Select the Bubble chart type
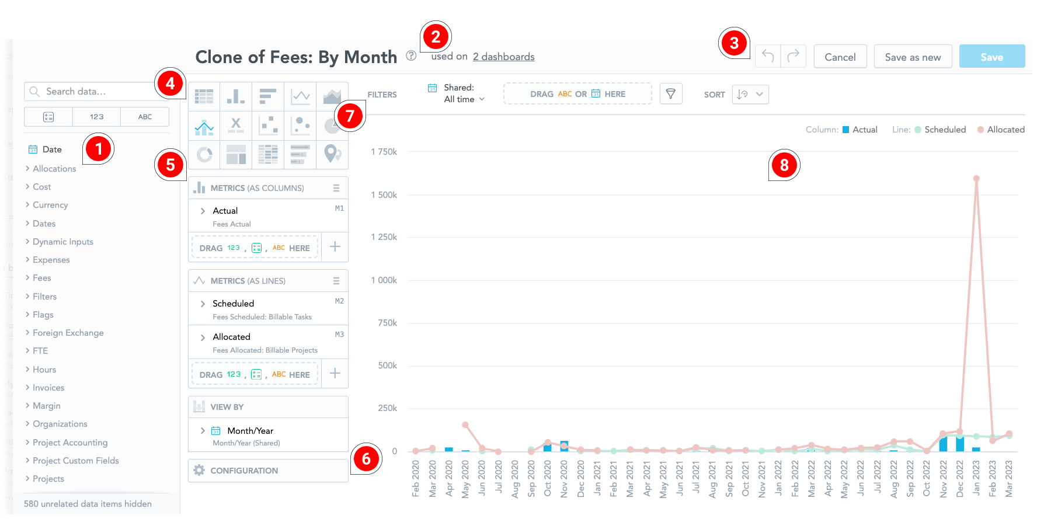The width and height of the screenshot is (1051, 529). [300, 126]
